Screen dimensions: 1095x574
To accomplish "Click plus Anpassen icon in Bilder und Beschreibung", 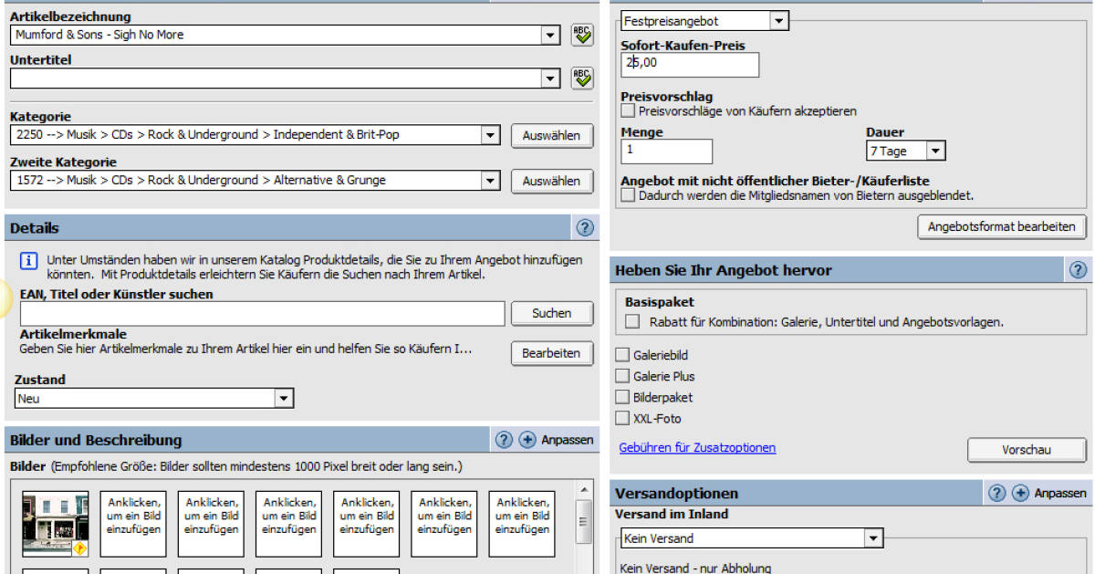I will pos(527,440).
